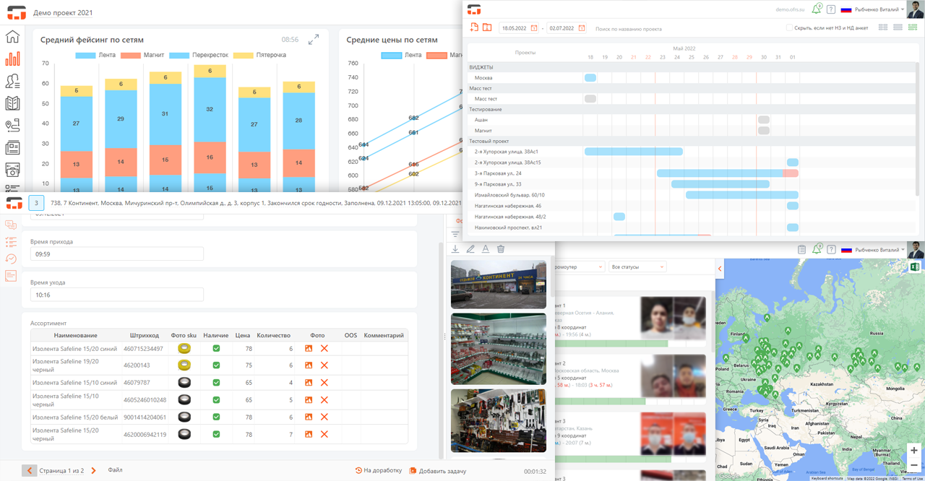Click the Файл link in report footer

pyautogui.click(x=115, y=470)
